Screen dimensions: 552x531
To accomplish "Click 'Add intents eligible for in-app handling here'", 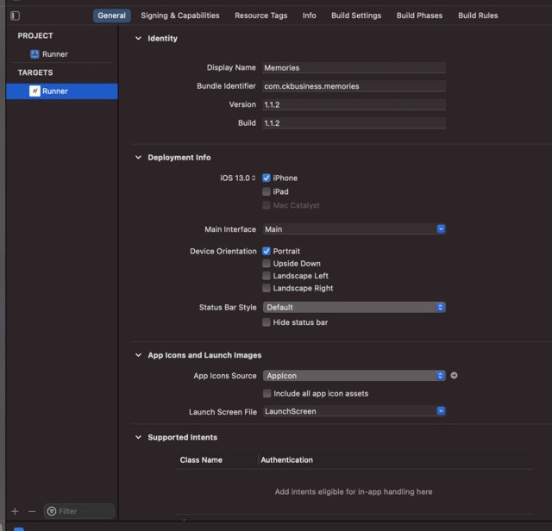I will click(x=354, y=491).
